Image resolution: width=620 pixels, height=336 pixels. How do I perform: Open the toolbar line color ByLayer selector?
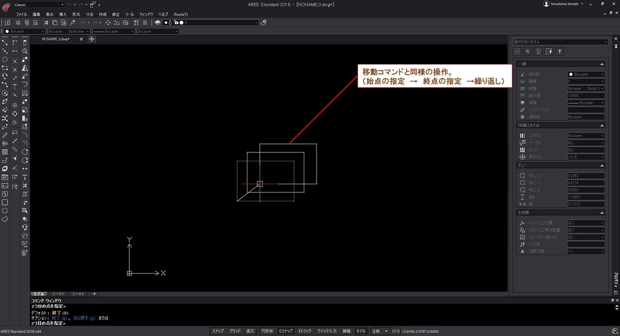pos(24,31)
